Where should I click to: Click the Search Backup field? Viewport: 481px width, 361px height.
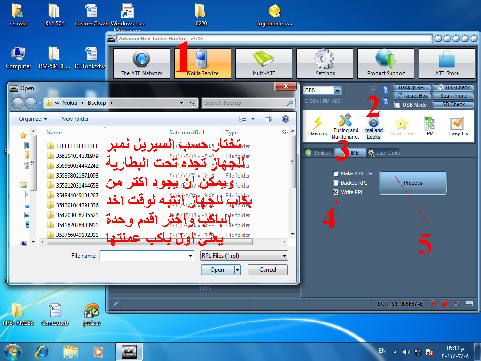248,103
